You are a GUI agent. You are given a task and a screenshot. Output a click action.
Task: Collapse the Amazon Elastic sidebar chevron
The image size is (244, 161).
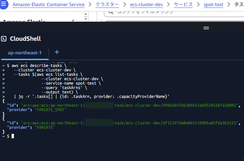73,20
